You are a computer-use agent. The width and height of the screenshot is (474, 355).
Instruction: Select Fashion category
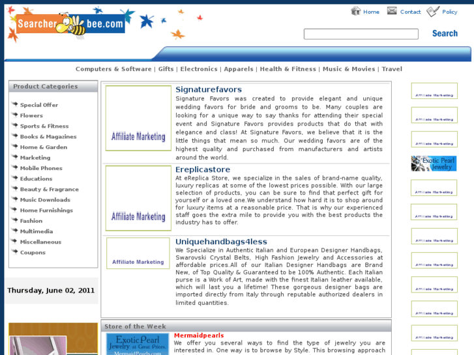[x=31, y=221]
